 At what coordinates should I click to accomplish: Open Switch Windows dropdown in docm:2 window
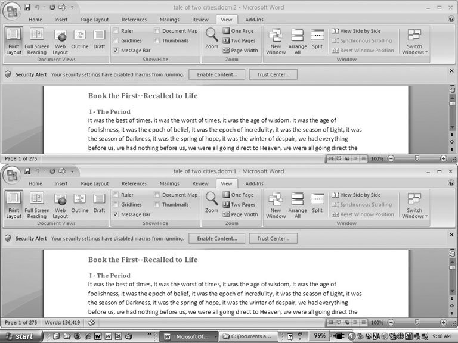[414, 40]
